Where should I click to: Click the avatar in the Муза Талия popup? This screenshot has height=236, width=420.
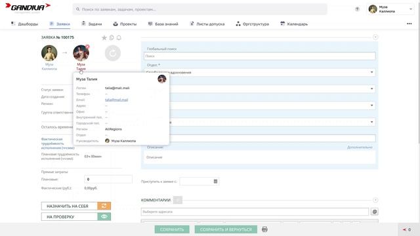(162, 79)
